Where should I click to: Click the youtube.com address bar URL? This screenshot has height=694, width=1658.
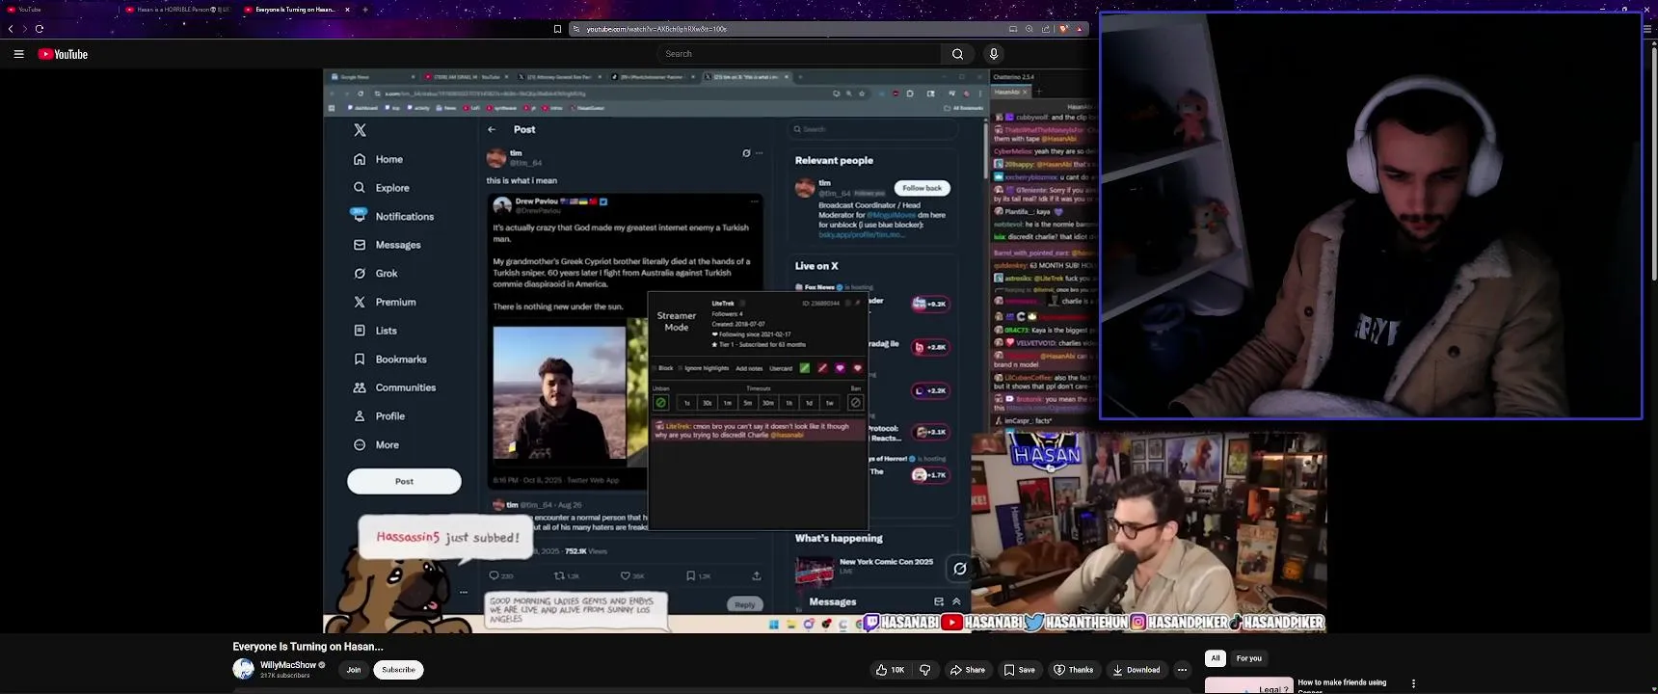click(656, 29)
